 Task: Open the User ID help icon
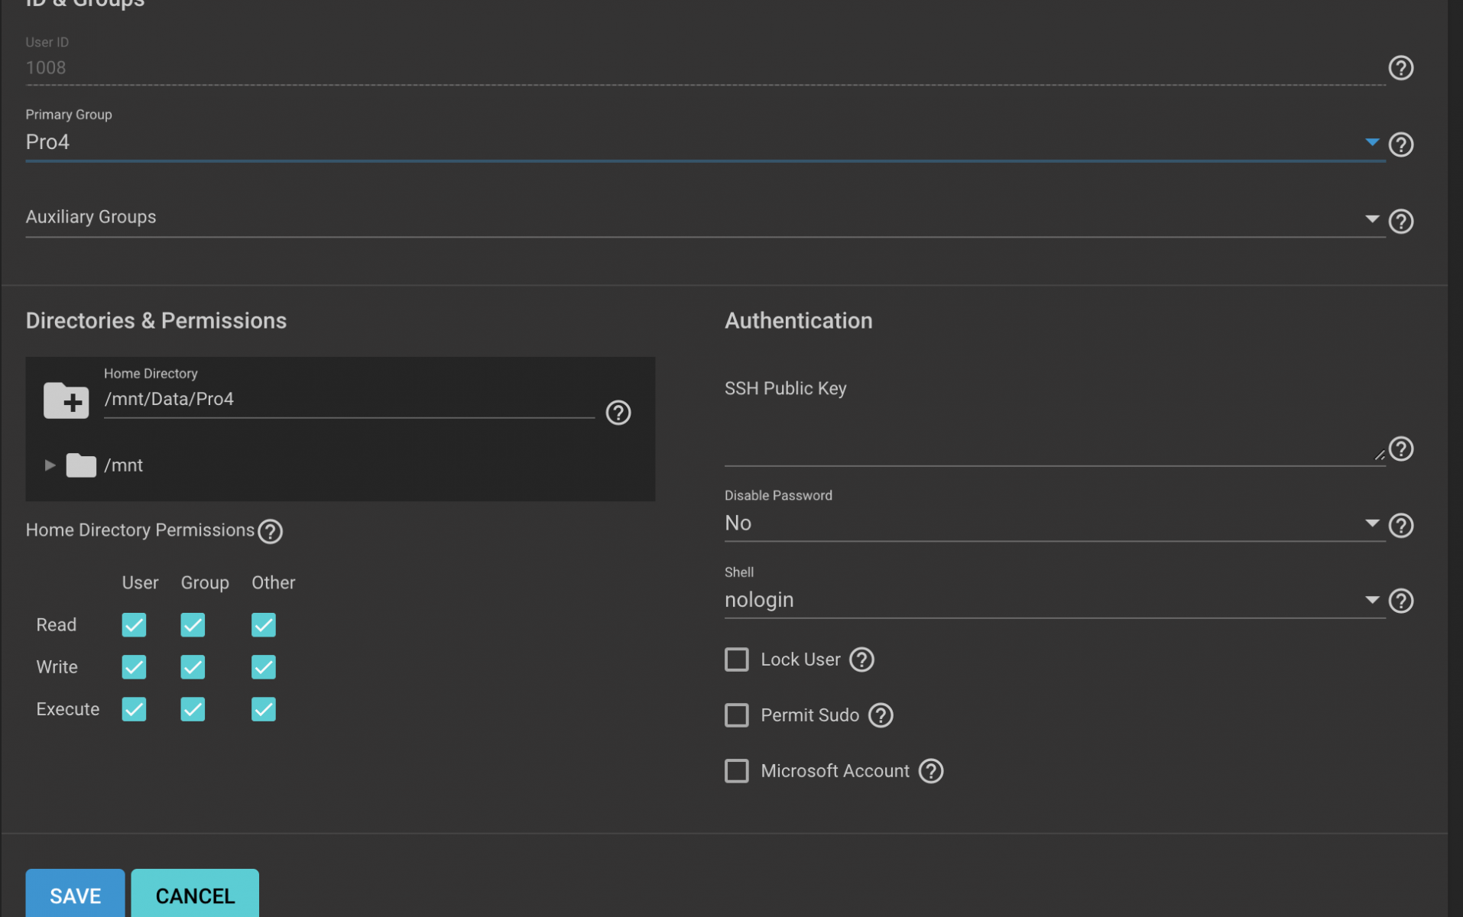(1400, 68)
